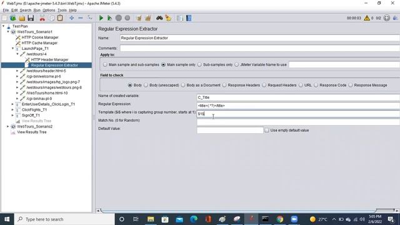
Task: Select Main sample and sub-samples radio
Action: (105, 64)
